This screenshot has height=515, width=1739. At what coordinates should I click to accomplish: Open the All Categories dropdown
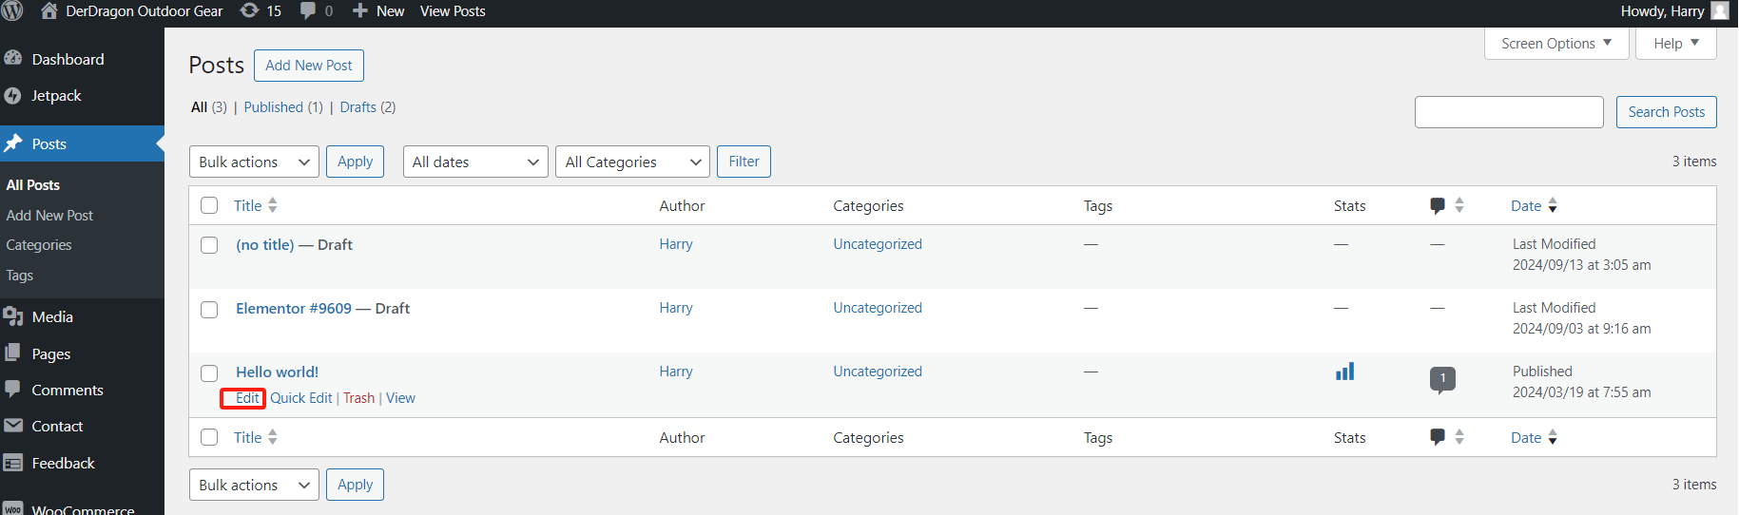click(632, 162)
